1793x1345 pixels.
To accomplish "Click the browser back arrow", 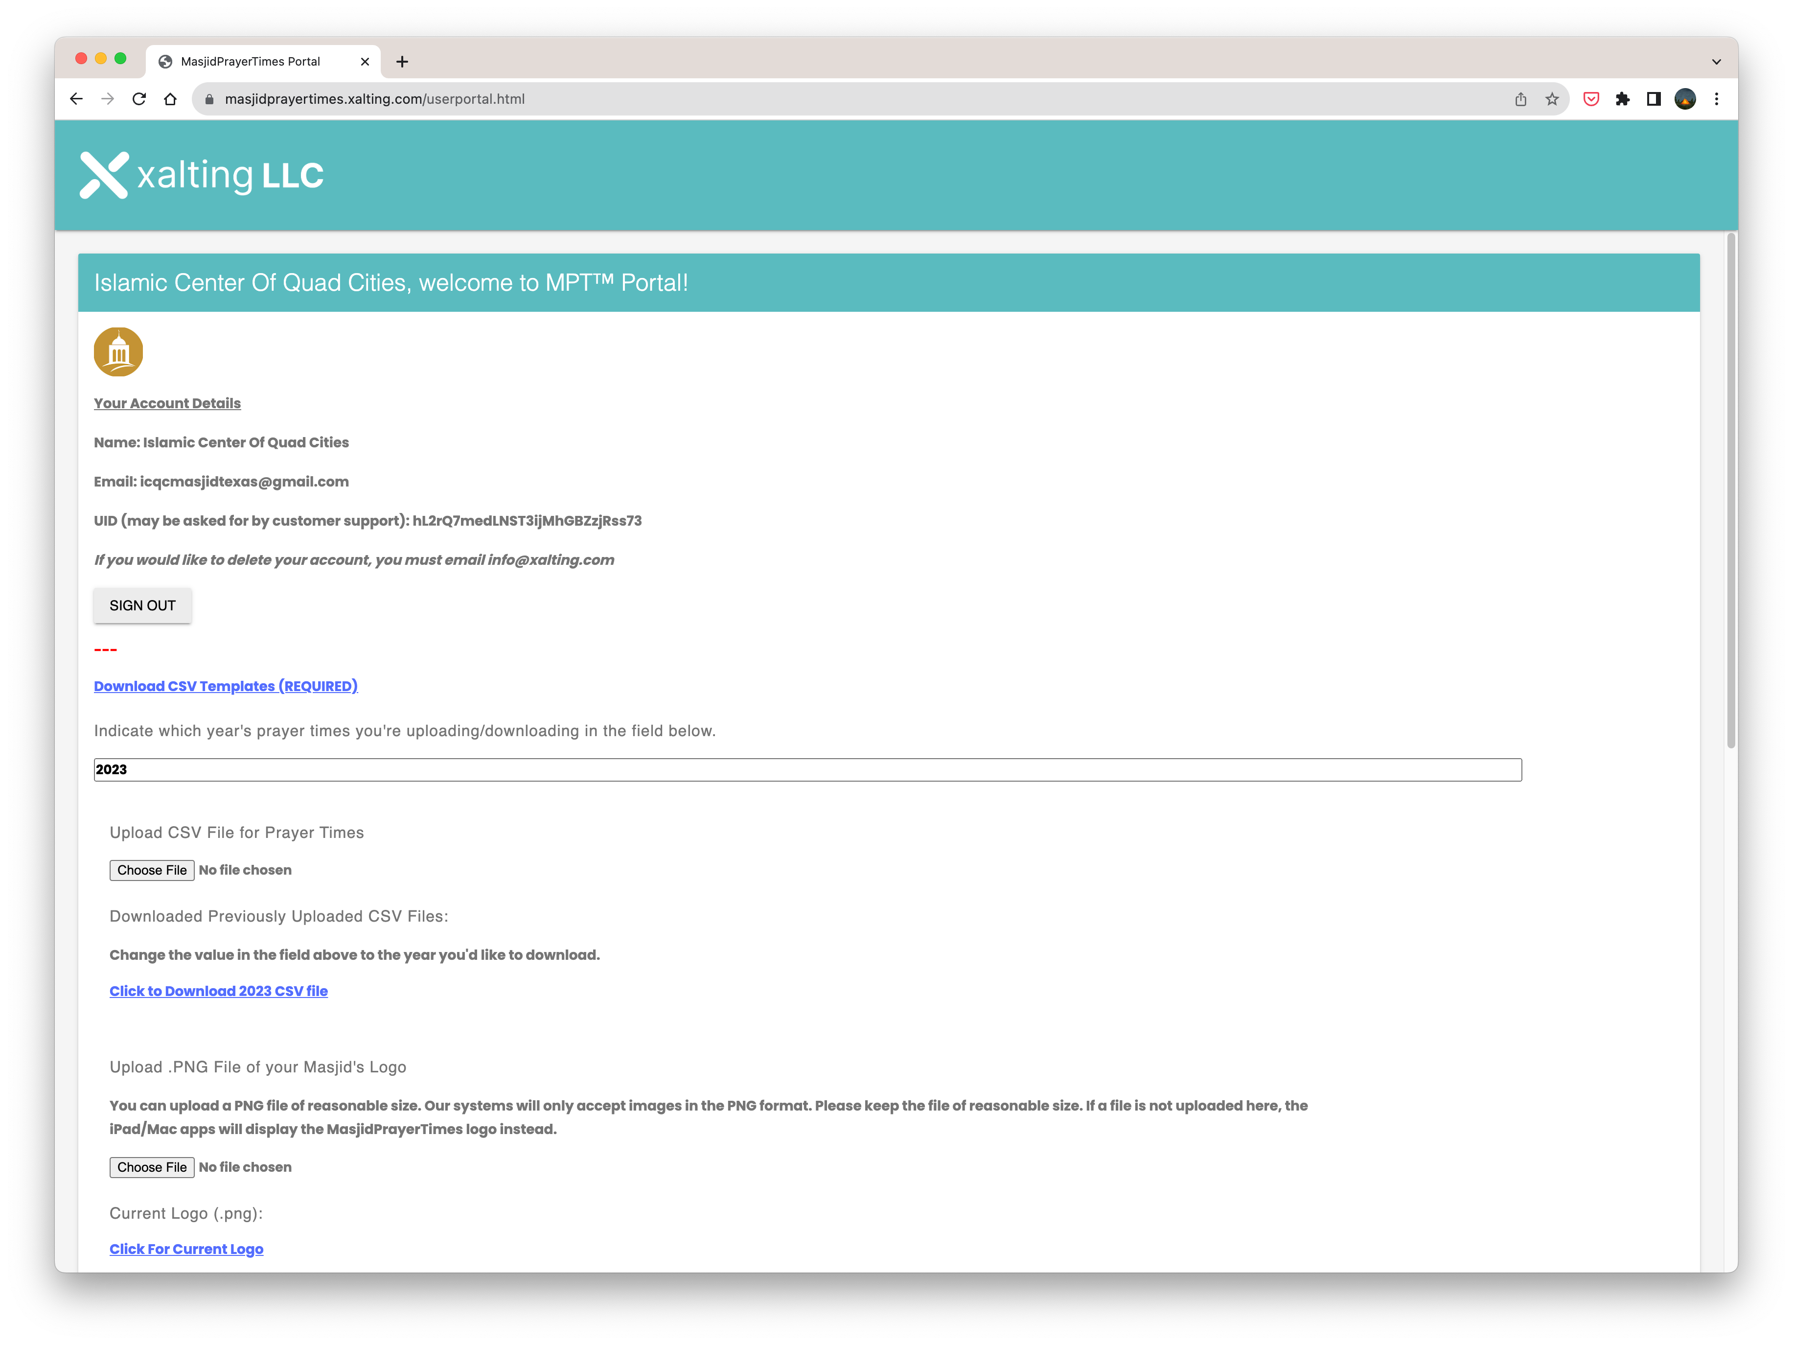I will 76,99.
